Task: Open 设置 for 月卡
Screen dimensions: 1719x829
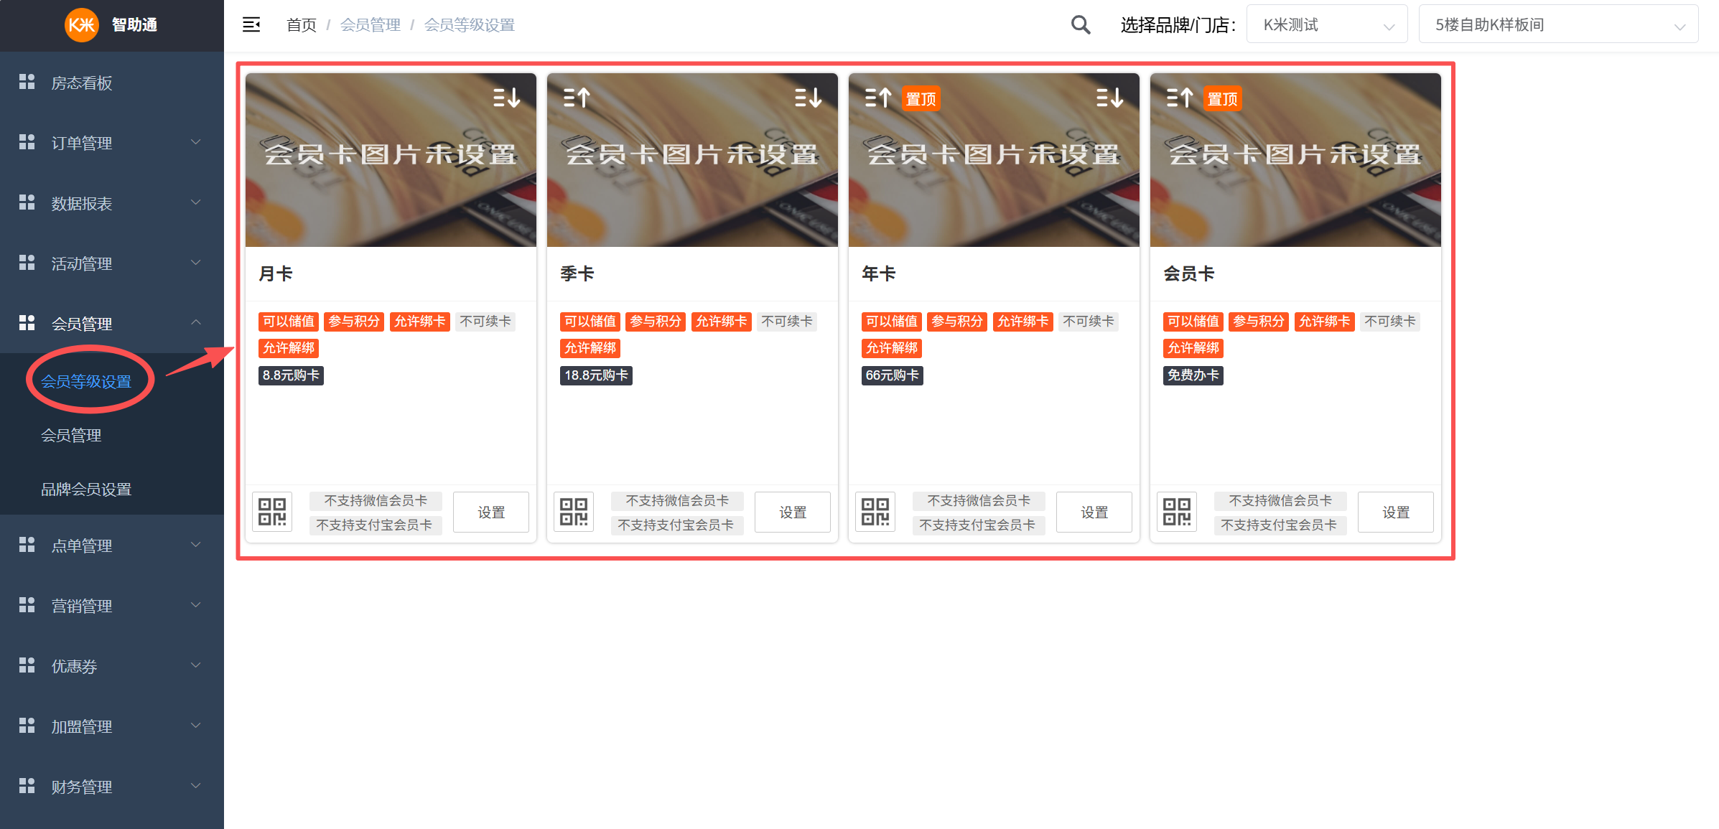Action: pos(491,512)
